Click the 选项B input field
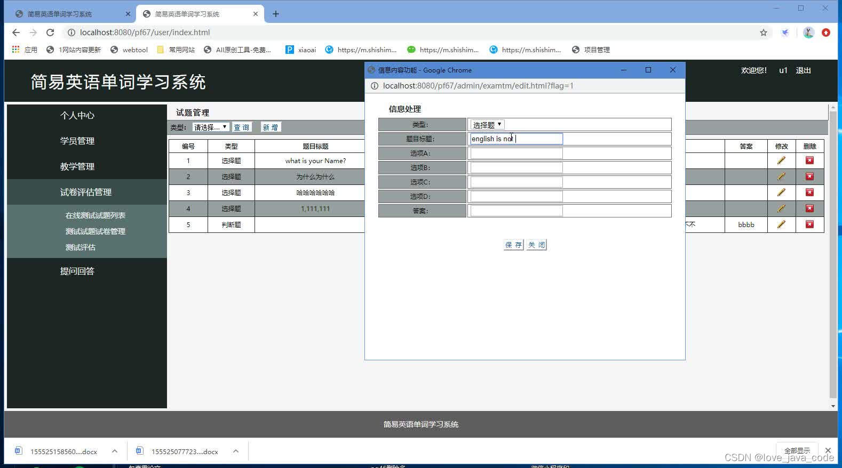 click(x=516, y=167)
